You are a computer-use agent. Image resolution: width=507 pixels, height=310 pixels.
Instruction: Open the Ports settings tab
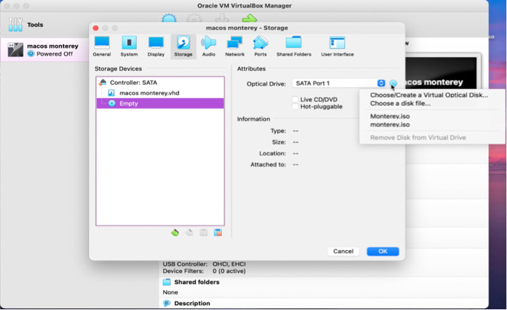coord(260,47)
